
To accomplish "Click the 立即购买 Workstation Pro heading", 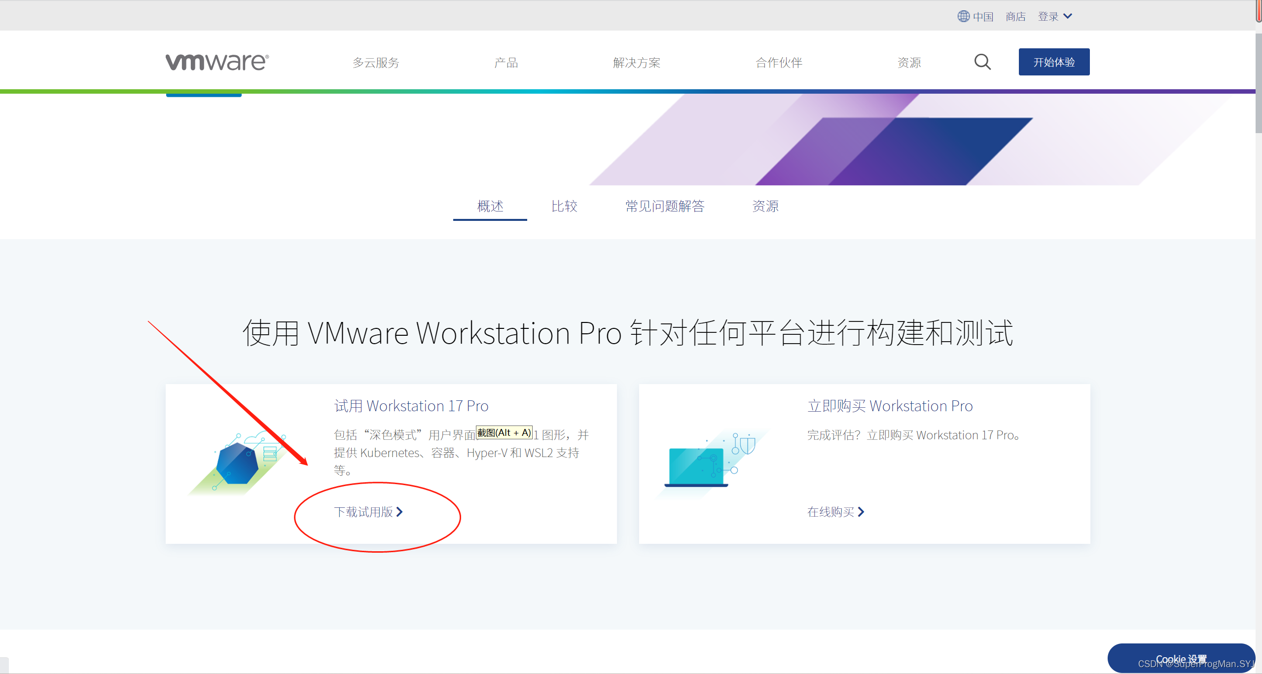I will (x=890, y=406).
